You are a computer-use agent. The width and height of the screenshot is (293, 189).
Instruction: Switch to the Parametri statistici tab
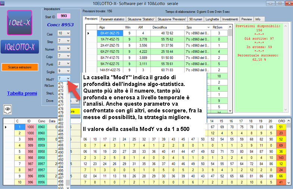pos(112,19)
